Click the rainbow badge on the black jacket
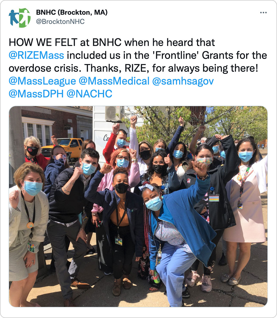Screen dimensions: 277x318 pyautogui.click(x=214, y=198)
